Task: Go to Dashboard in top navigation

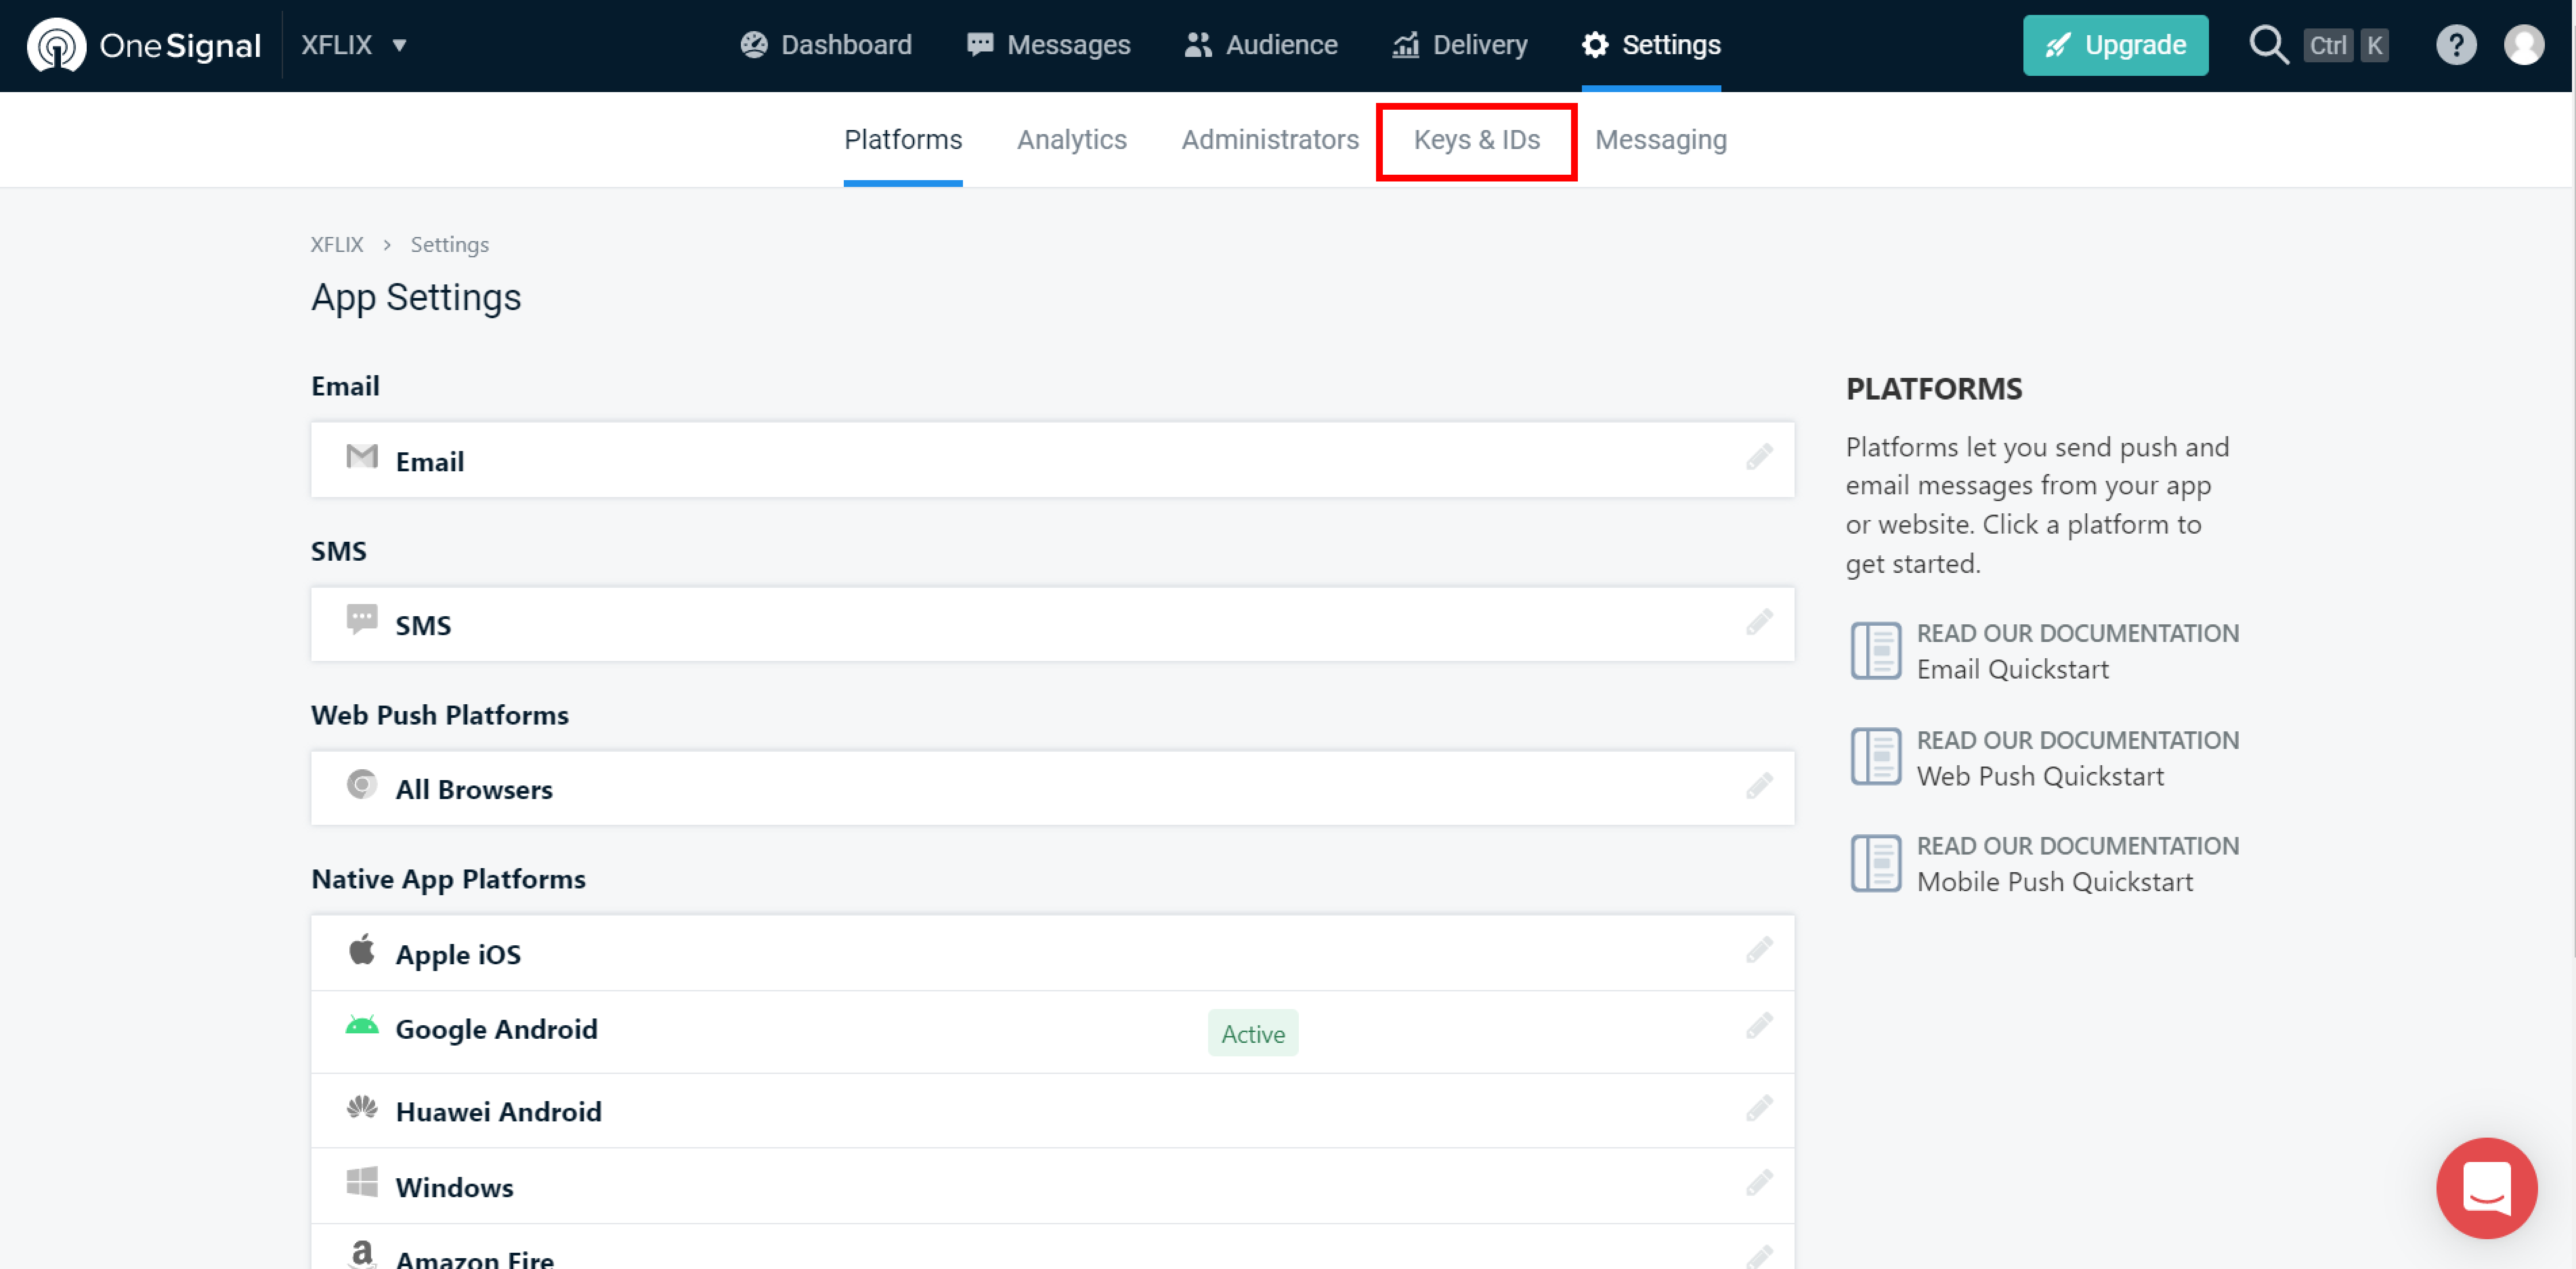Action: pyautogui.click(x=826, y=45)
